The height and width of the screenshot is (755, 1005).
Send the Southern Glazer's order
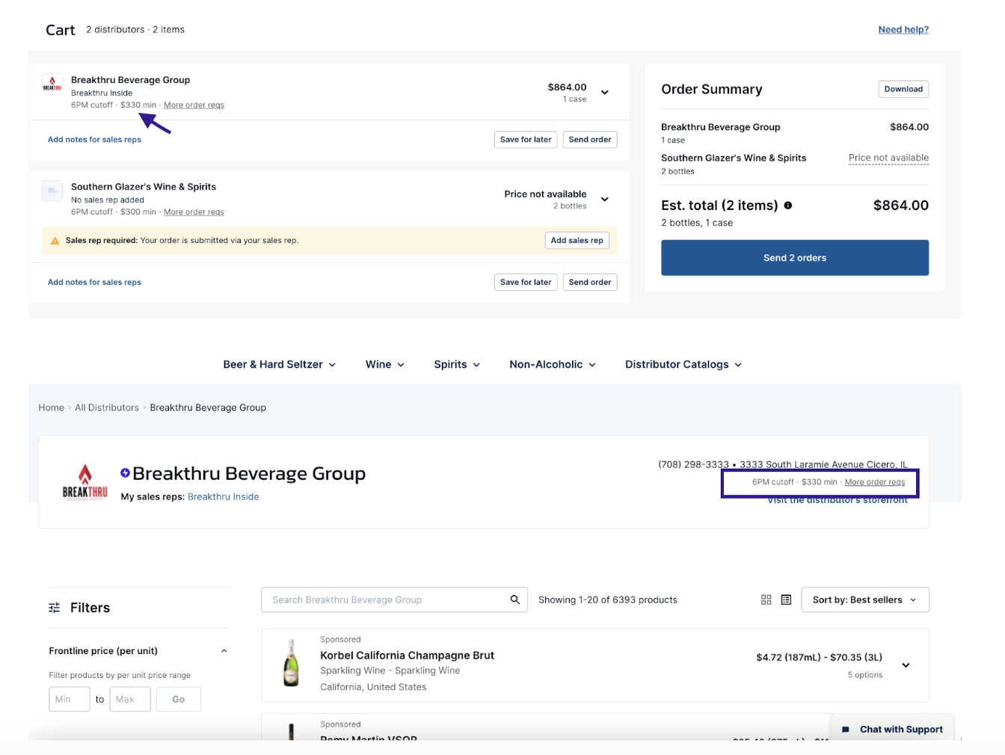[x=590, y=283]
